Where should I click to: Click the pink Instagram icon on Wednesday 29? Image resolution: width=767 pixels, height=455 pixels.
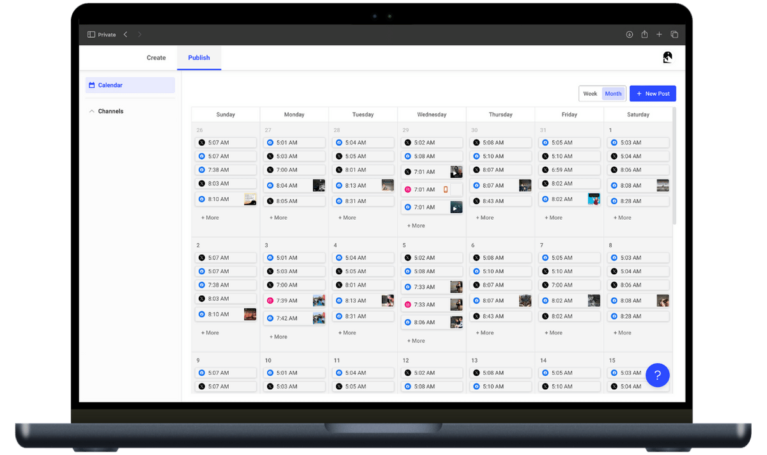tap(408, 190)
